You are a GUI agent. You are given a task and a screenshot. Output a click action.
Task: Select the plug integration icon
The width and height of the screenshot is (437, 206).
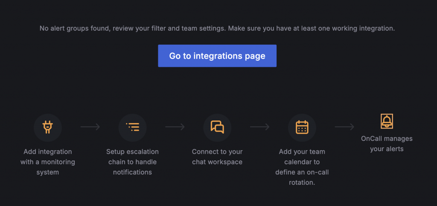coord(48,127)
